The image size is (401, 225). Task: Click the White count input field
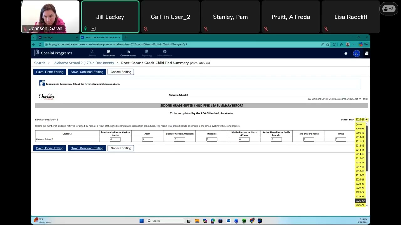point(341,139)
